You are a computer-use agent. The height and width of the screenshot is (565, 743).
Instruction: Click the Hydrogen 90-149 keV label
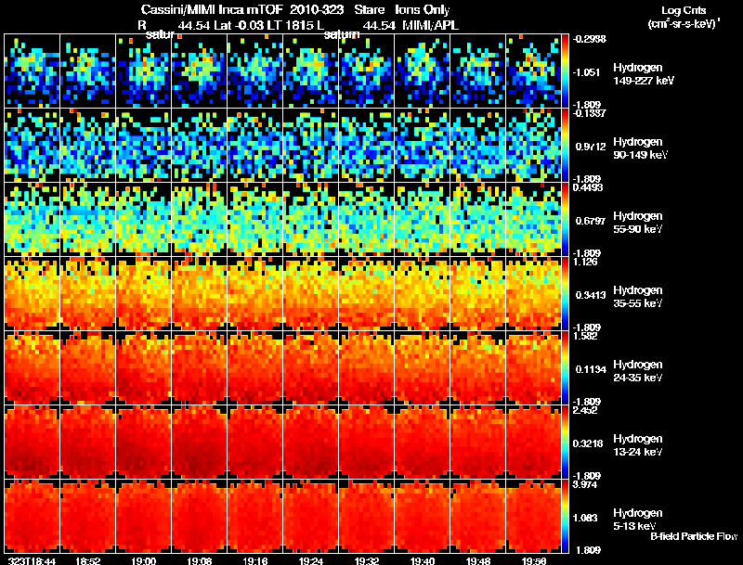pyautogui.click(x=640, y=148)
